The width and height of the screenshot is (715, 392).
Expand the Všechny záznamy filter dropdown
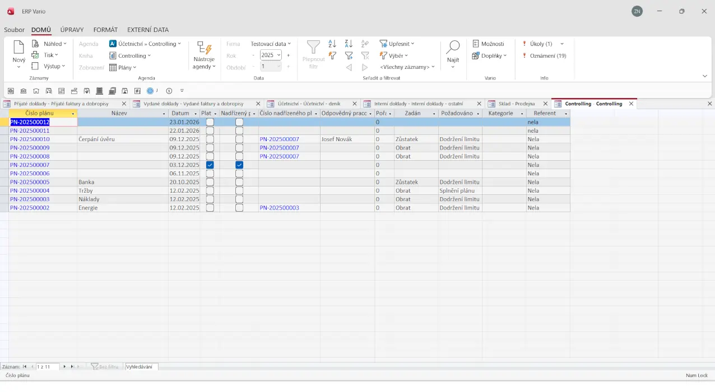pos(433,67)
